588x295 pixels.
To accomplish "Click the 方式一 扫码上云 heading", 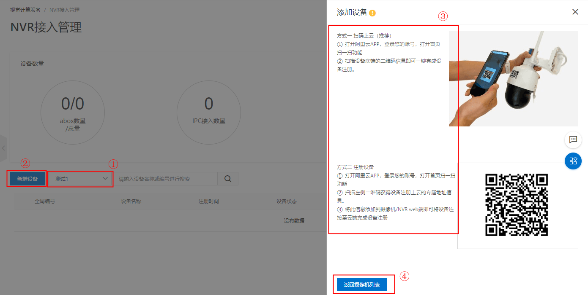I will coord(364,36).
